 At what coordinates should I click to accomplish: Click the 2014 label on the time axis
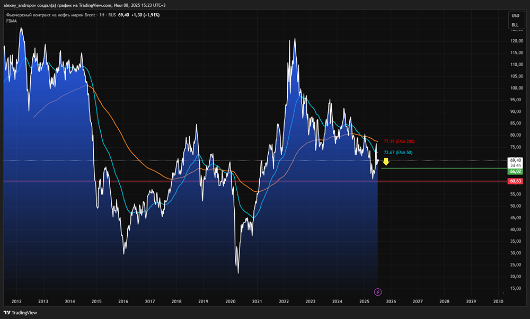pos(70,302)
